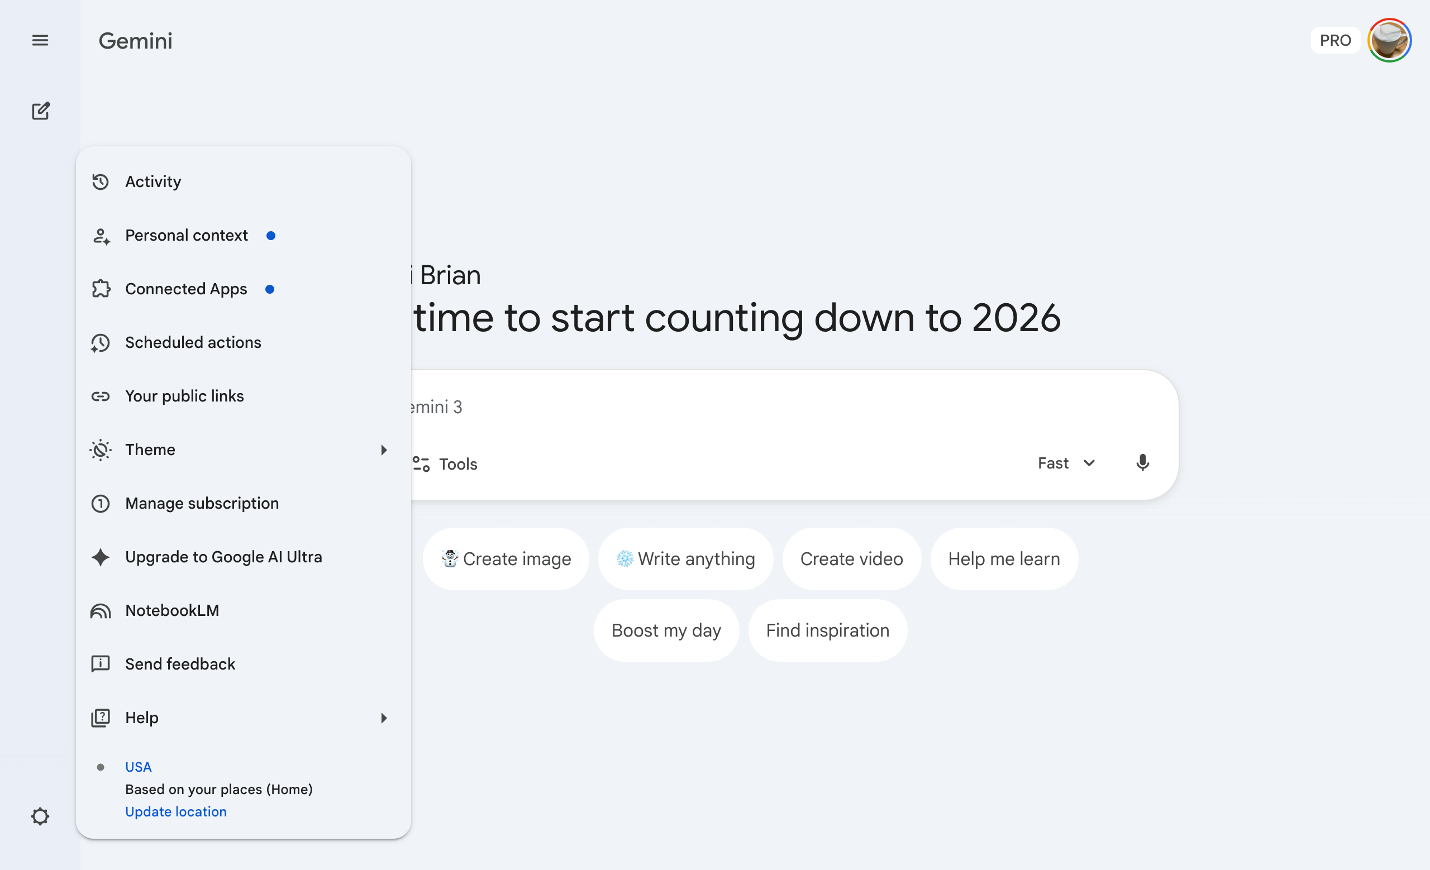Click the PRO badge button
The image size is (1430, 870).
pyautogui.click(x=1335, y=40)
